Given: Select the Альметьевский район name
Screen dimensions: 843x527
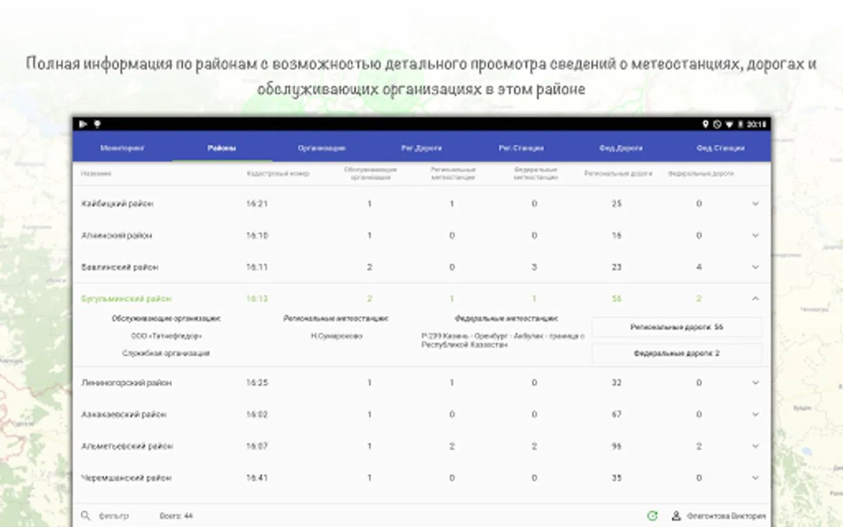Looking at the screenshot, I should [x=126, y=446].
